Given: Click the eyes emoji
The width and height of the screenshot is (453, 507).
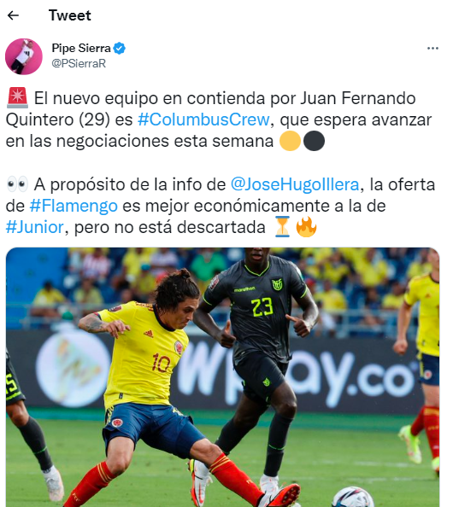Looking at the screenshot, I should pos(17,184).
